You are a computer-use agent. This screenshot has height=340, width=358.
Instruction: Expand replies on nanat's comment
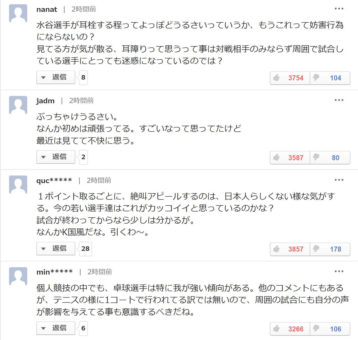56,77
